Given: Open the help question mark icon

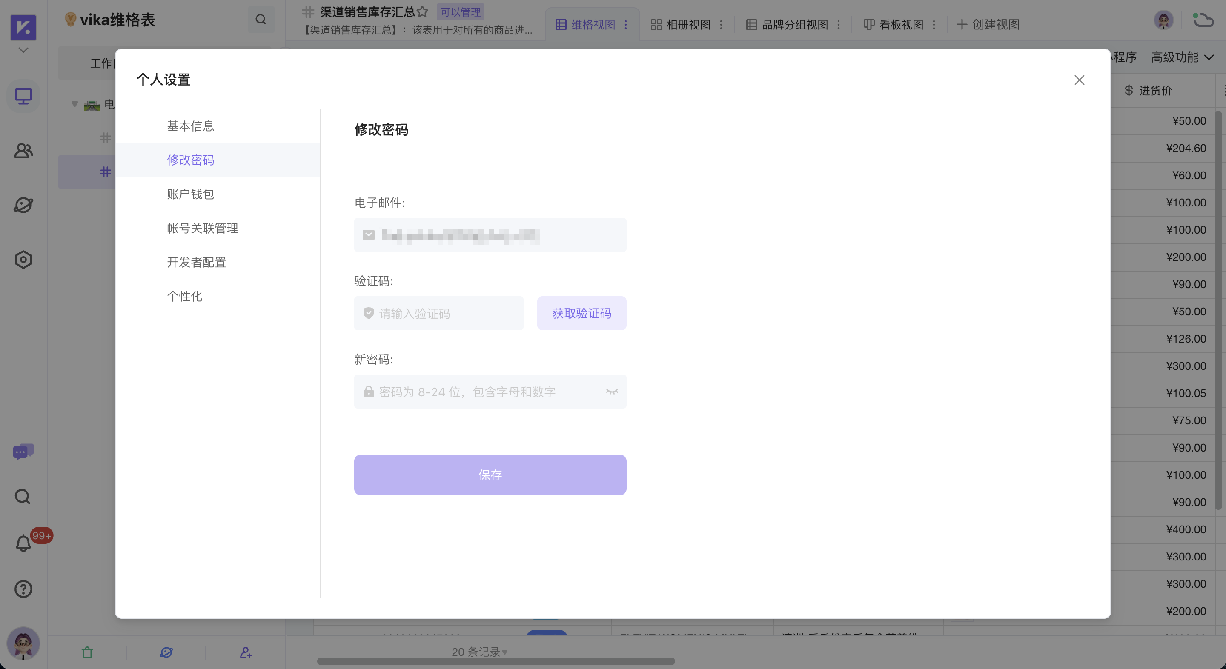Looking at the screenshot, I should [x=23, y=589].
